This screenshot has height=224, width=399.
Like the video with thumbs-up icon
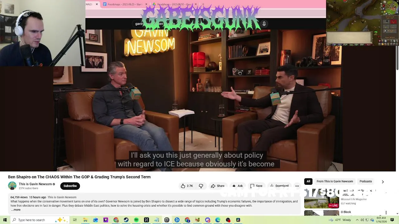(x=187, y=186)
